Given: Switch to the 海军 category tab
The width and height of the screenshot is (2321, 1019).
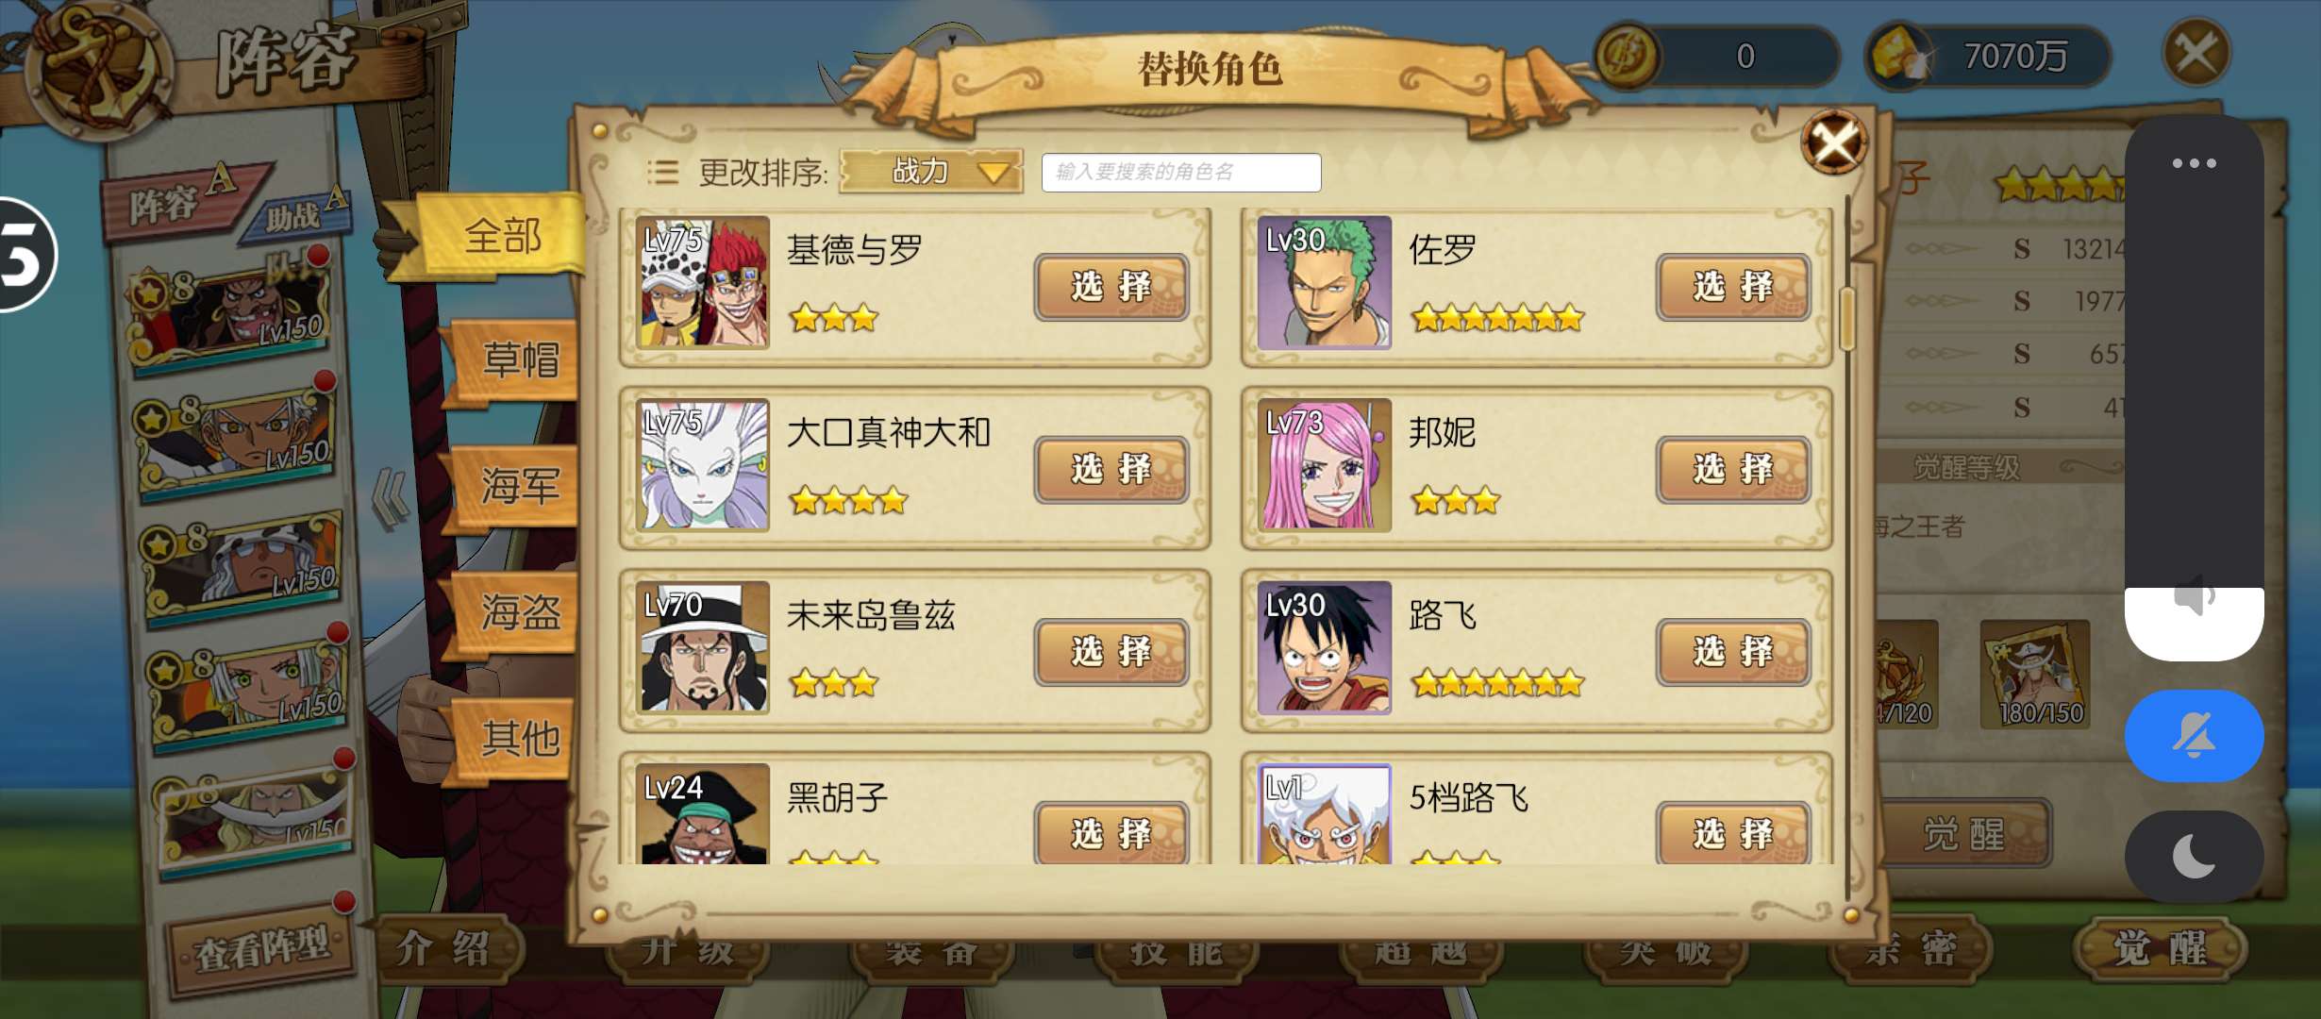Looking at the screenshot, I should coord(518,487).
